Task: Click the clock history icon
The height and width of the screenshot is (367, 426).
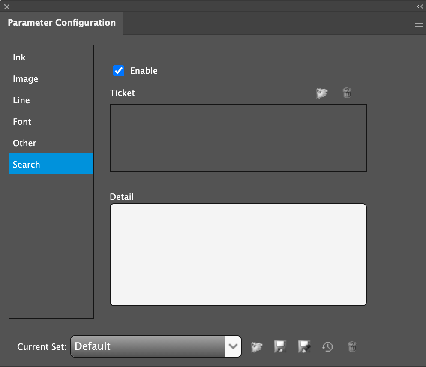Action: pyautogui.click(x=327, y=346)
